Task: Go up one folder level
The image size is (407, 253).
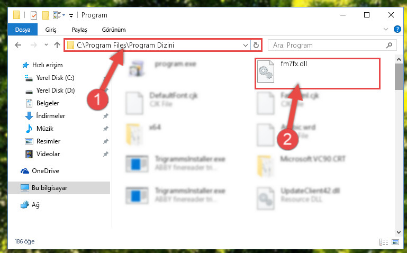Action: click(57, 45)
